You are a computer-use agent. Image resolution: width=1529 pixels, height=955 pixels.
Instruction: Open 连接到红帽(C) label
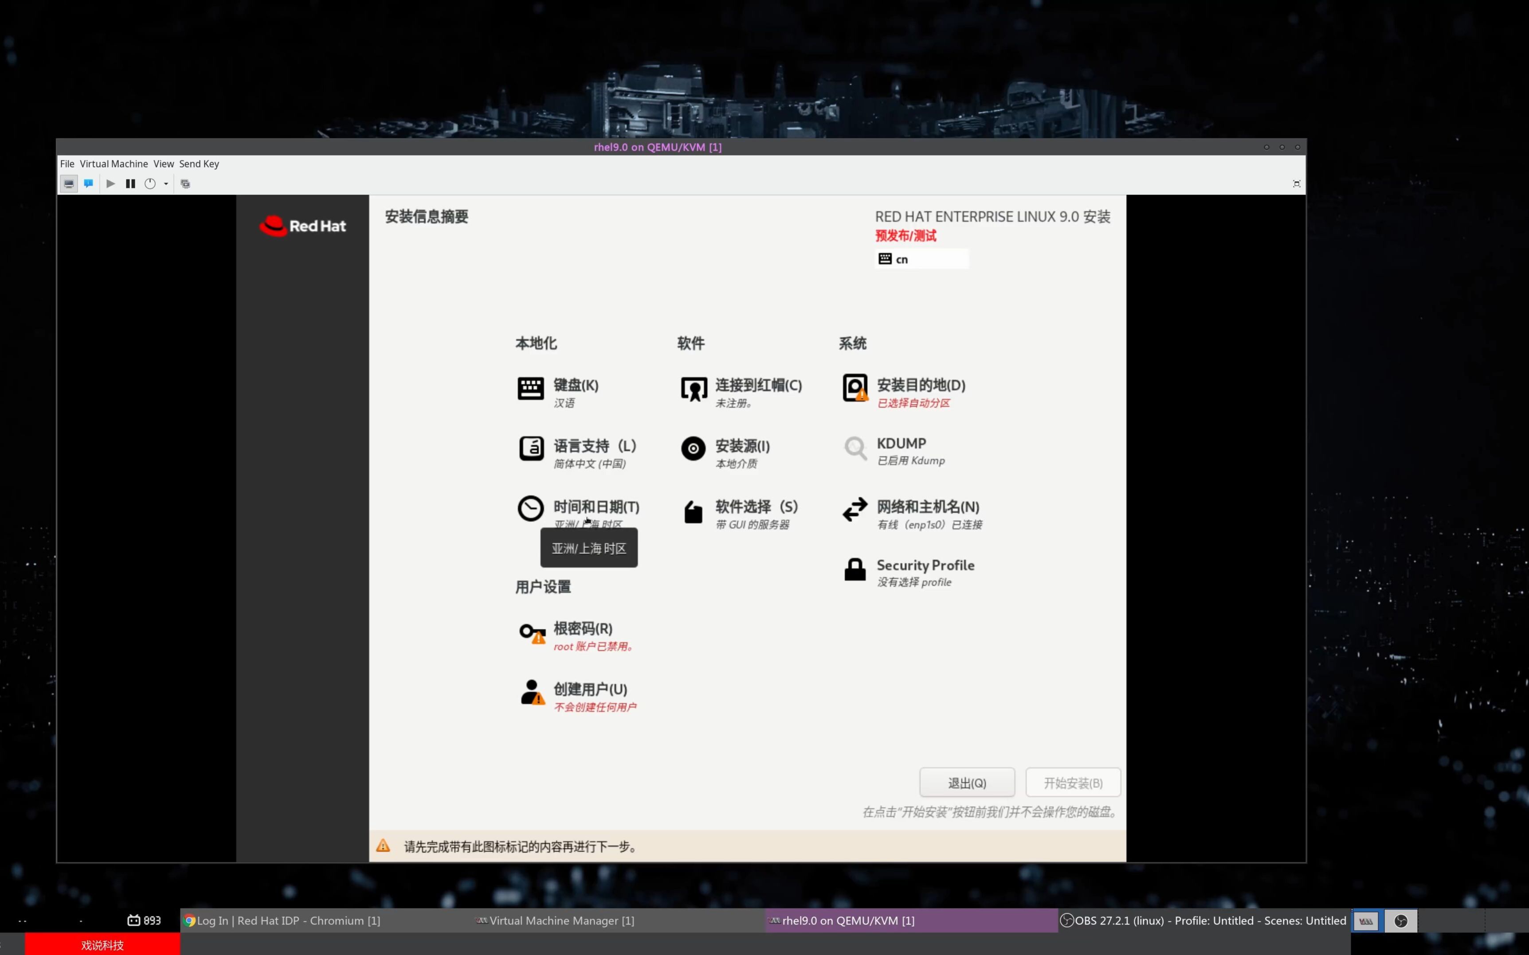759,385
